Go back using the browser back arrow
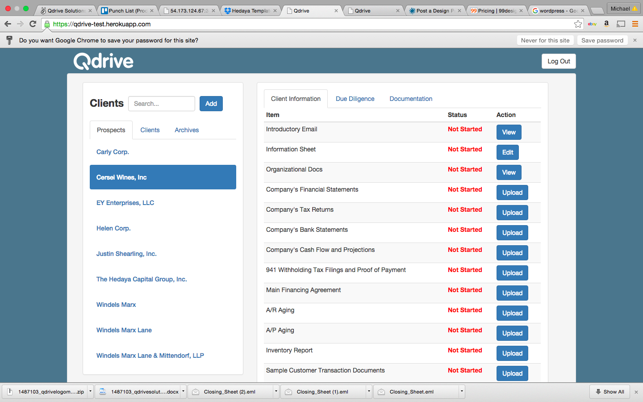 point(8,24)
